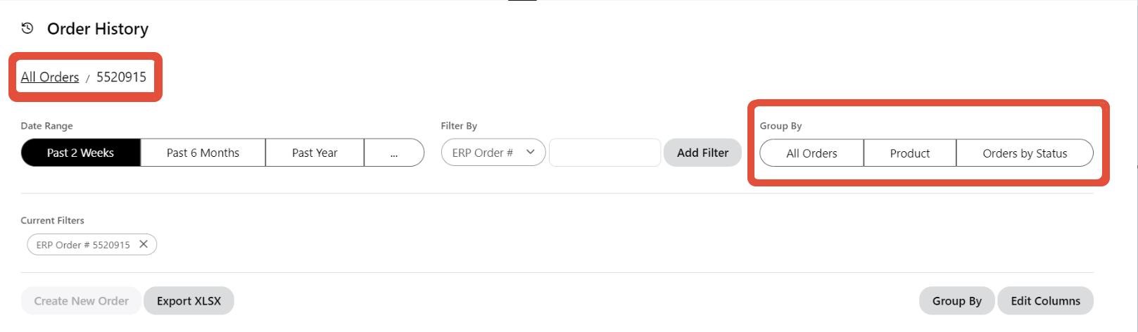Image resolution: width=1138 pixels, height=332 pixels.
Task: Click the Create New Order button
Action: pos(81,301)
